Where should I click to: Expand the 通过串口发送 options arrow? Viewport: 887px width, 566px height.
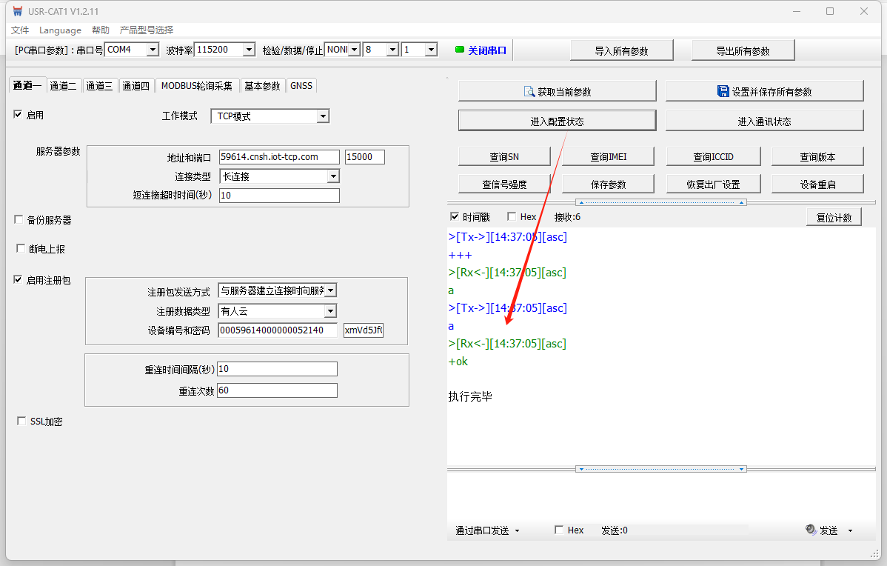[x=517, y=530]
